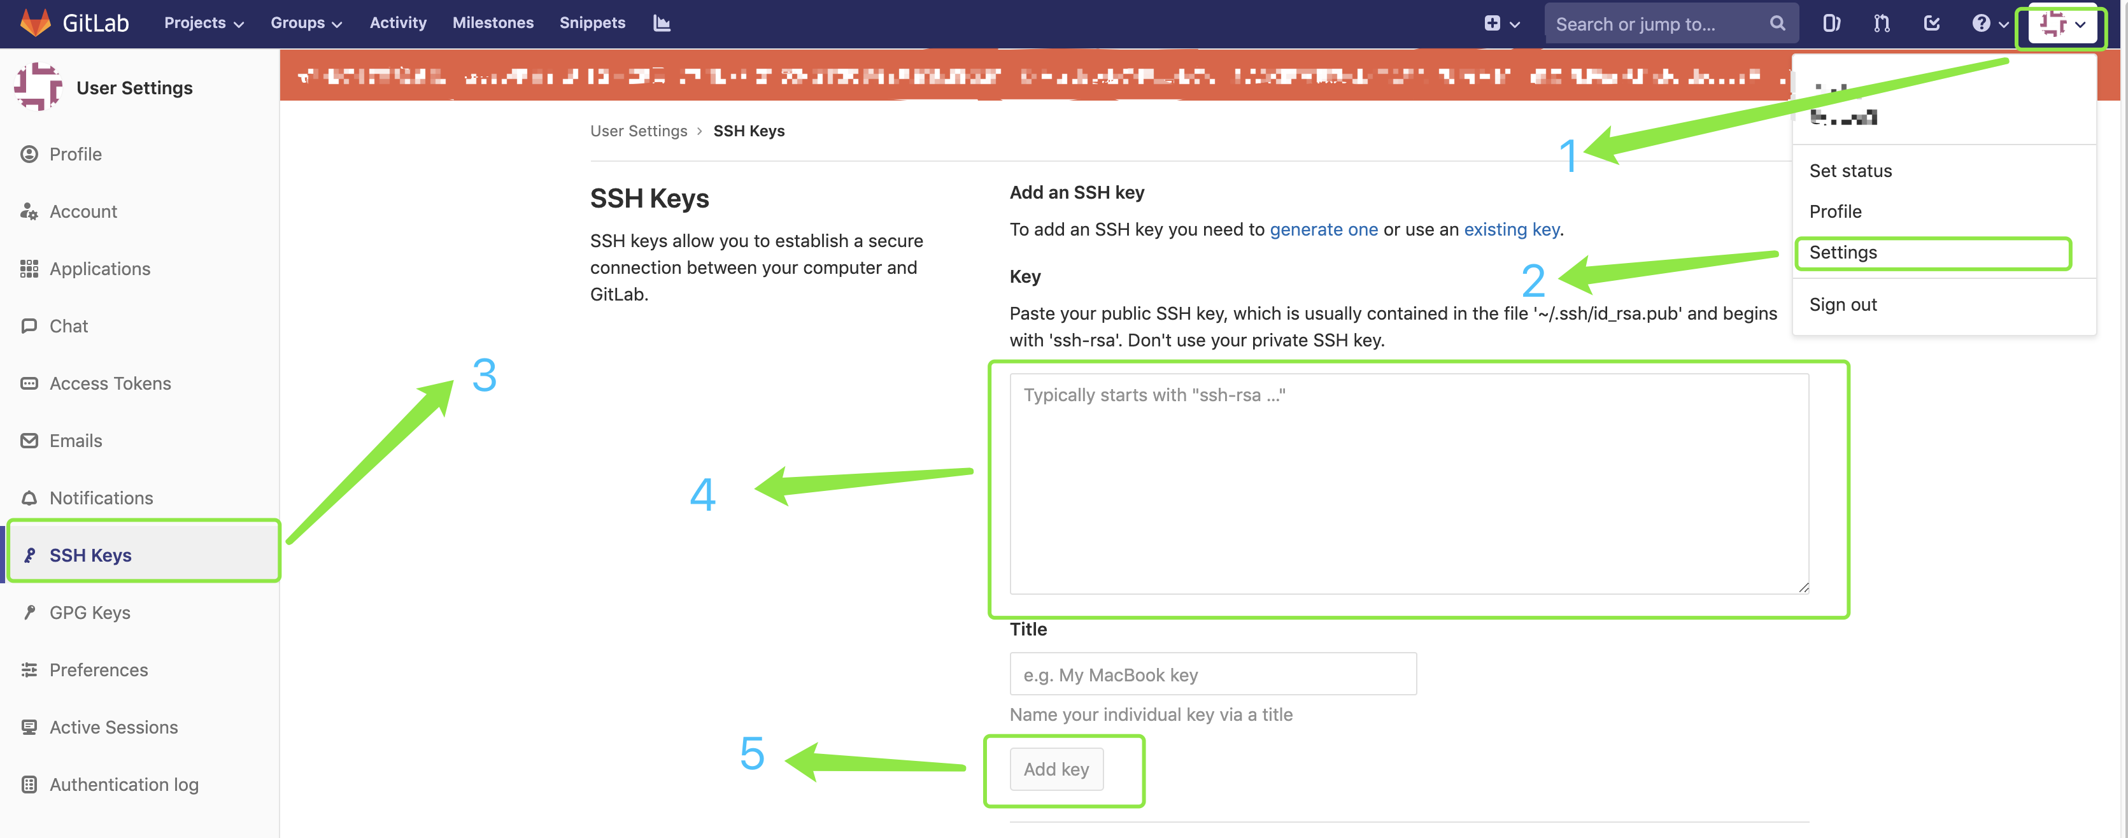Viewport: 2128px width, 838px height.
Task: Click the GitLab fox logo
Action: pyautogui.click(x=34, y=22)
